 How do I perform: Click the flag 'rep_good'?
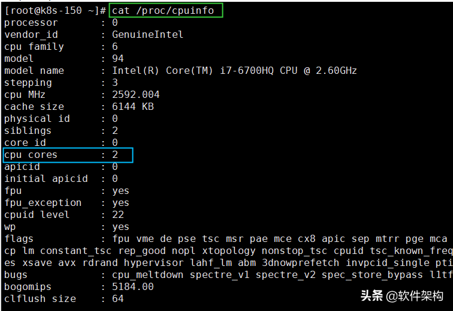pyautogui.click(x=142, y=251)
